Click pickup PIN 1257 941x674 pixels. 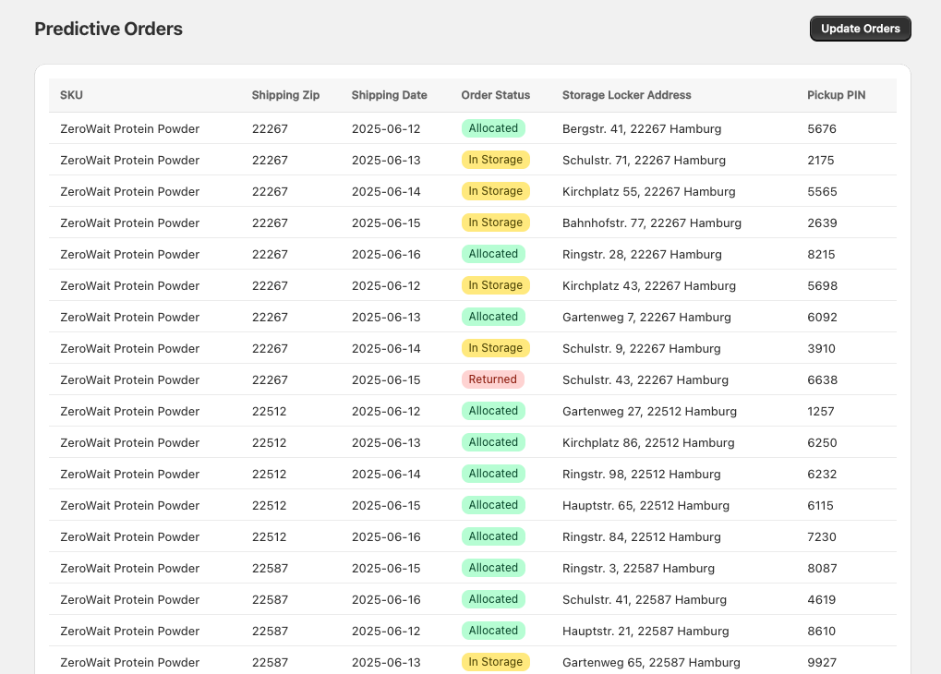[820, 411]
